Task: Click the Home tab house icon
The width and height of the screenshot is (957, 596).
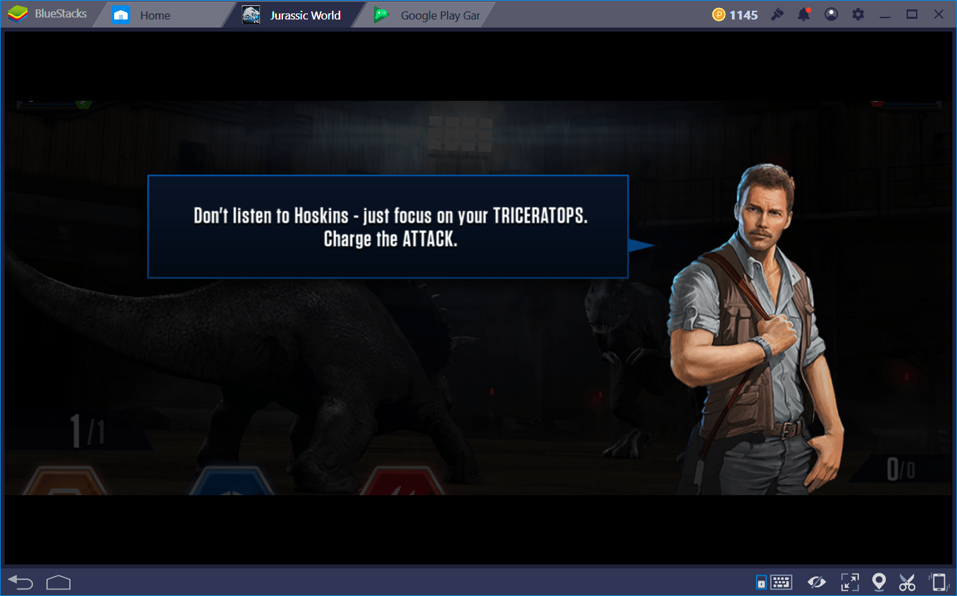Action: click(121, 15)
